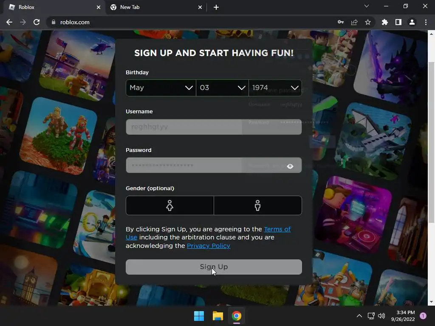
Task: Open the Chrome profile avatar
Action: click(412, 22)
